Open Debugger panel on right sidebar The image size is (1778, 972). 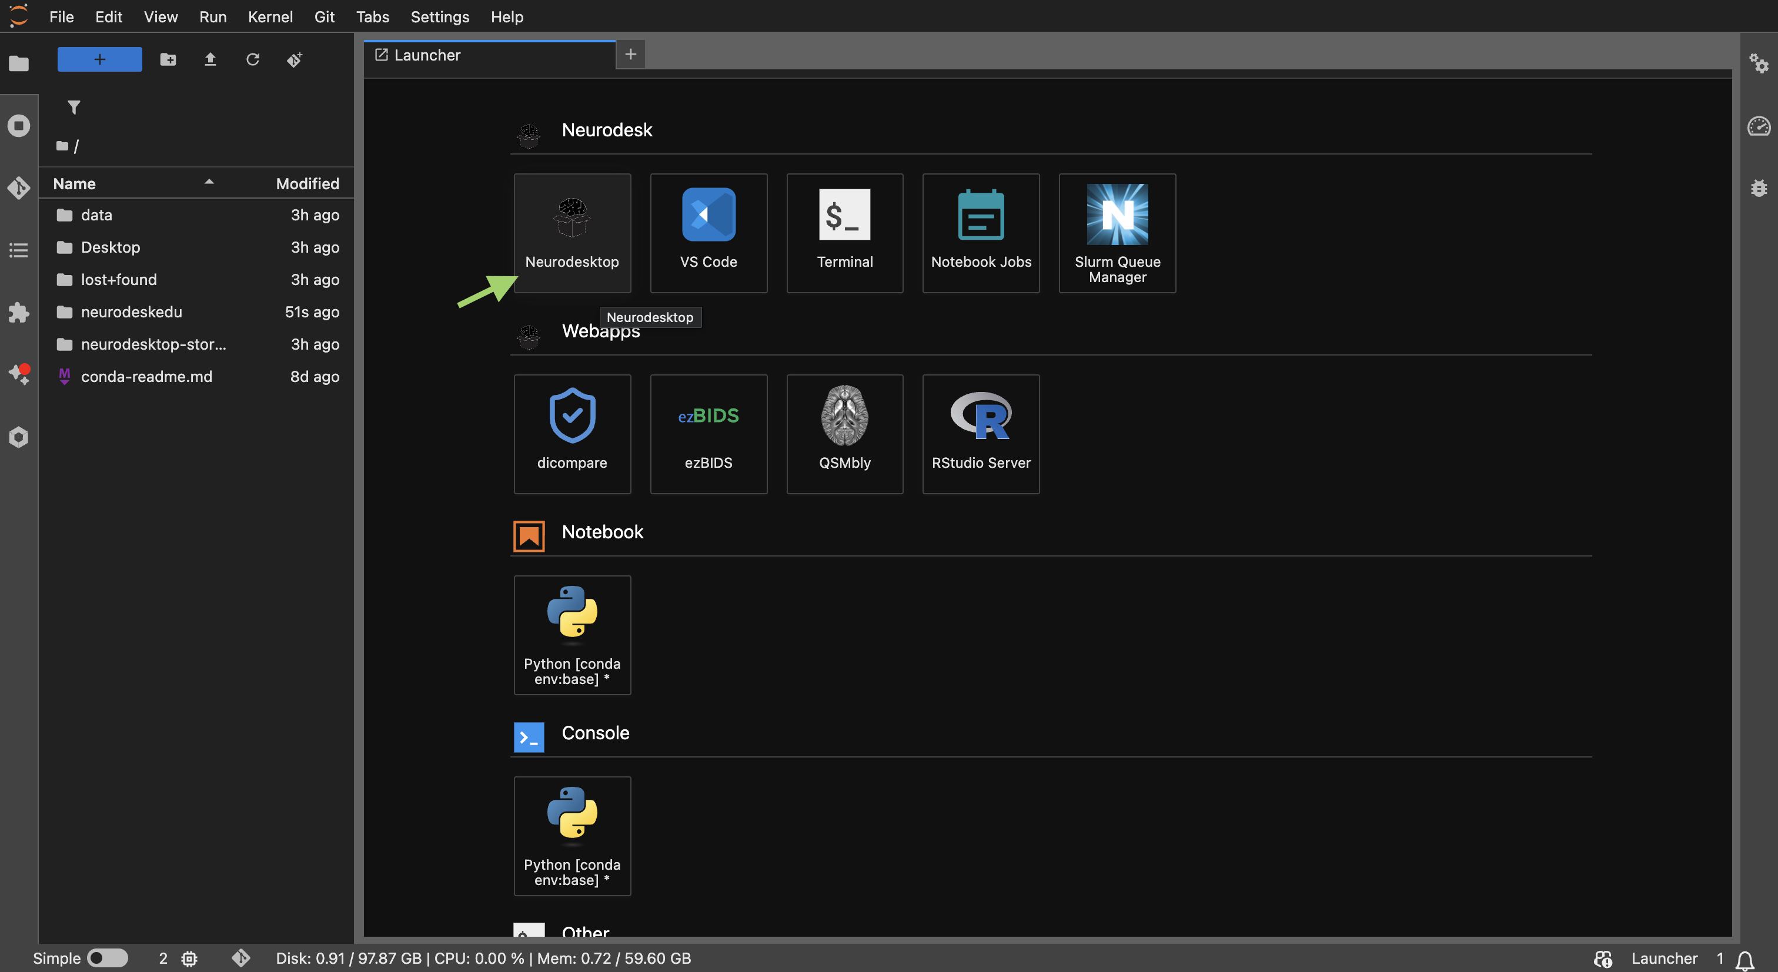tap(1759, 187)
